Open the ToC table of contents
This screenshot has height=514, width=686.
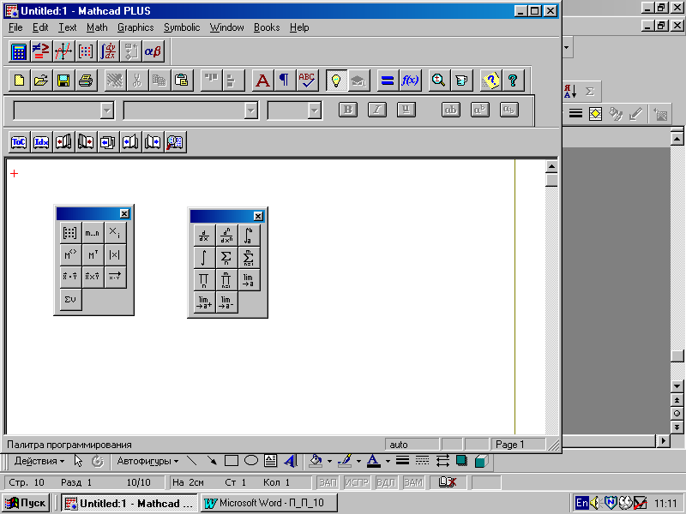[19, 142]
